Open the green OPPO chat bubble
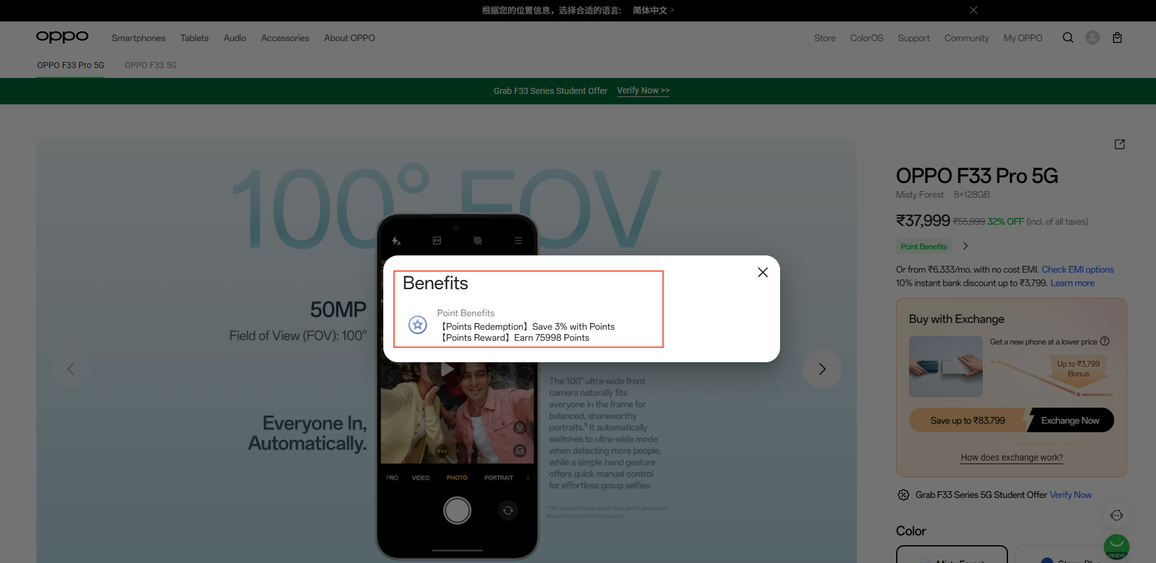The height and width of the screenshot is (563, 1156). [1117, 546]
